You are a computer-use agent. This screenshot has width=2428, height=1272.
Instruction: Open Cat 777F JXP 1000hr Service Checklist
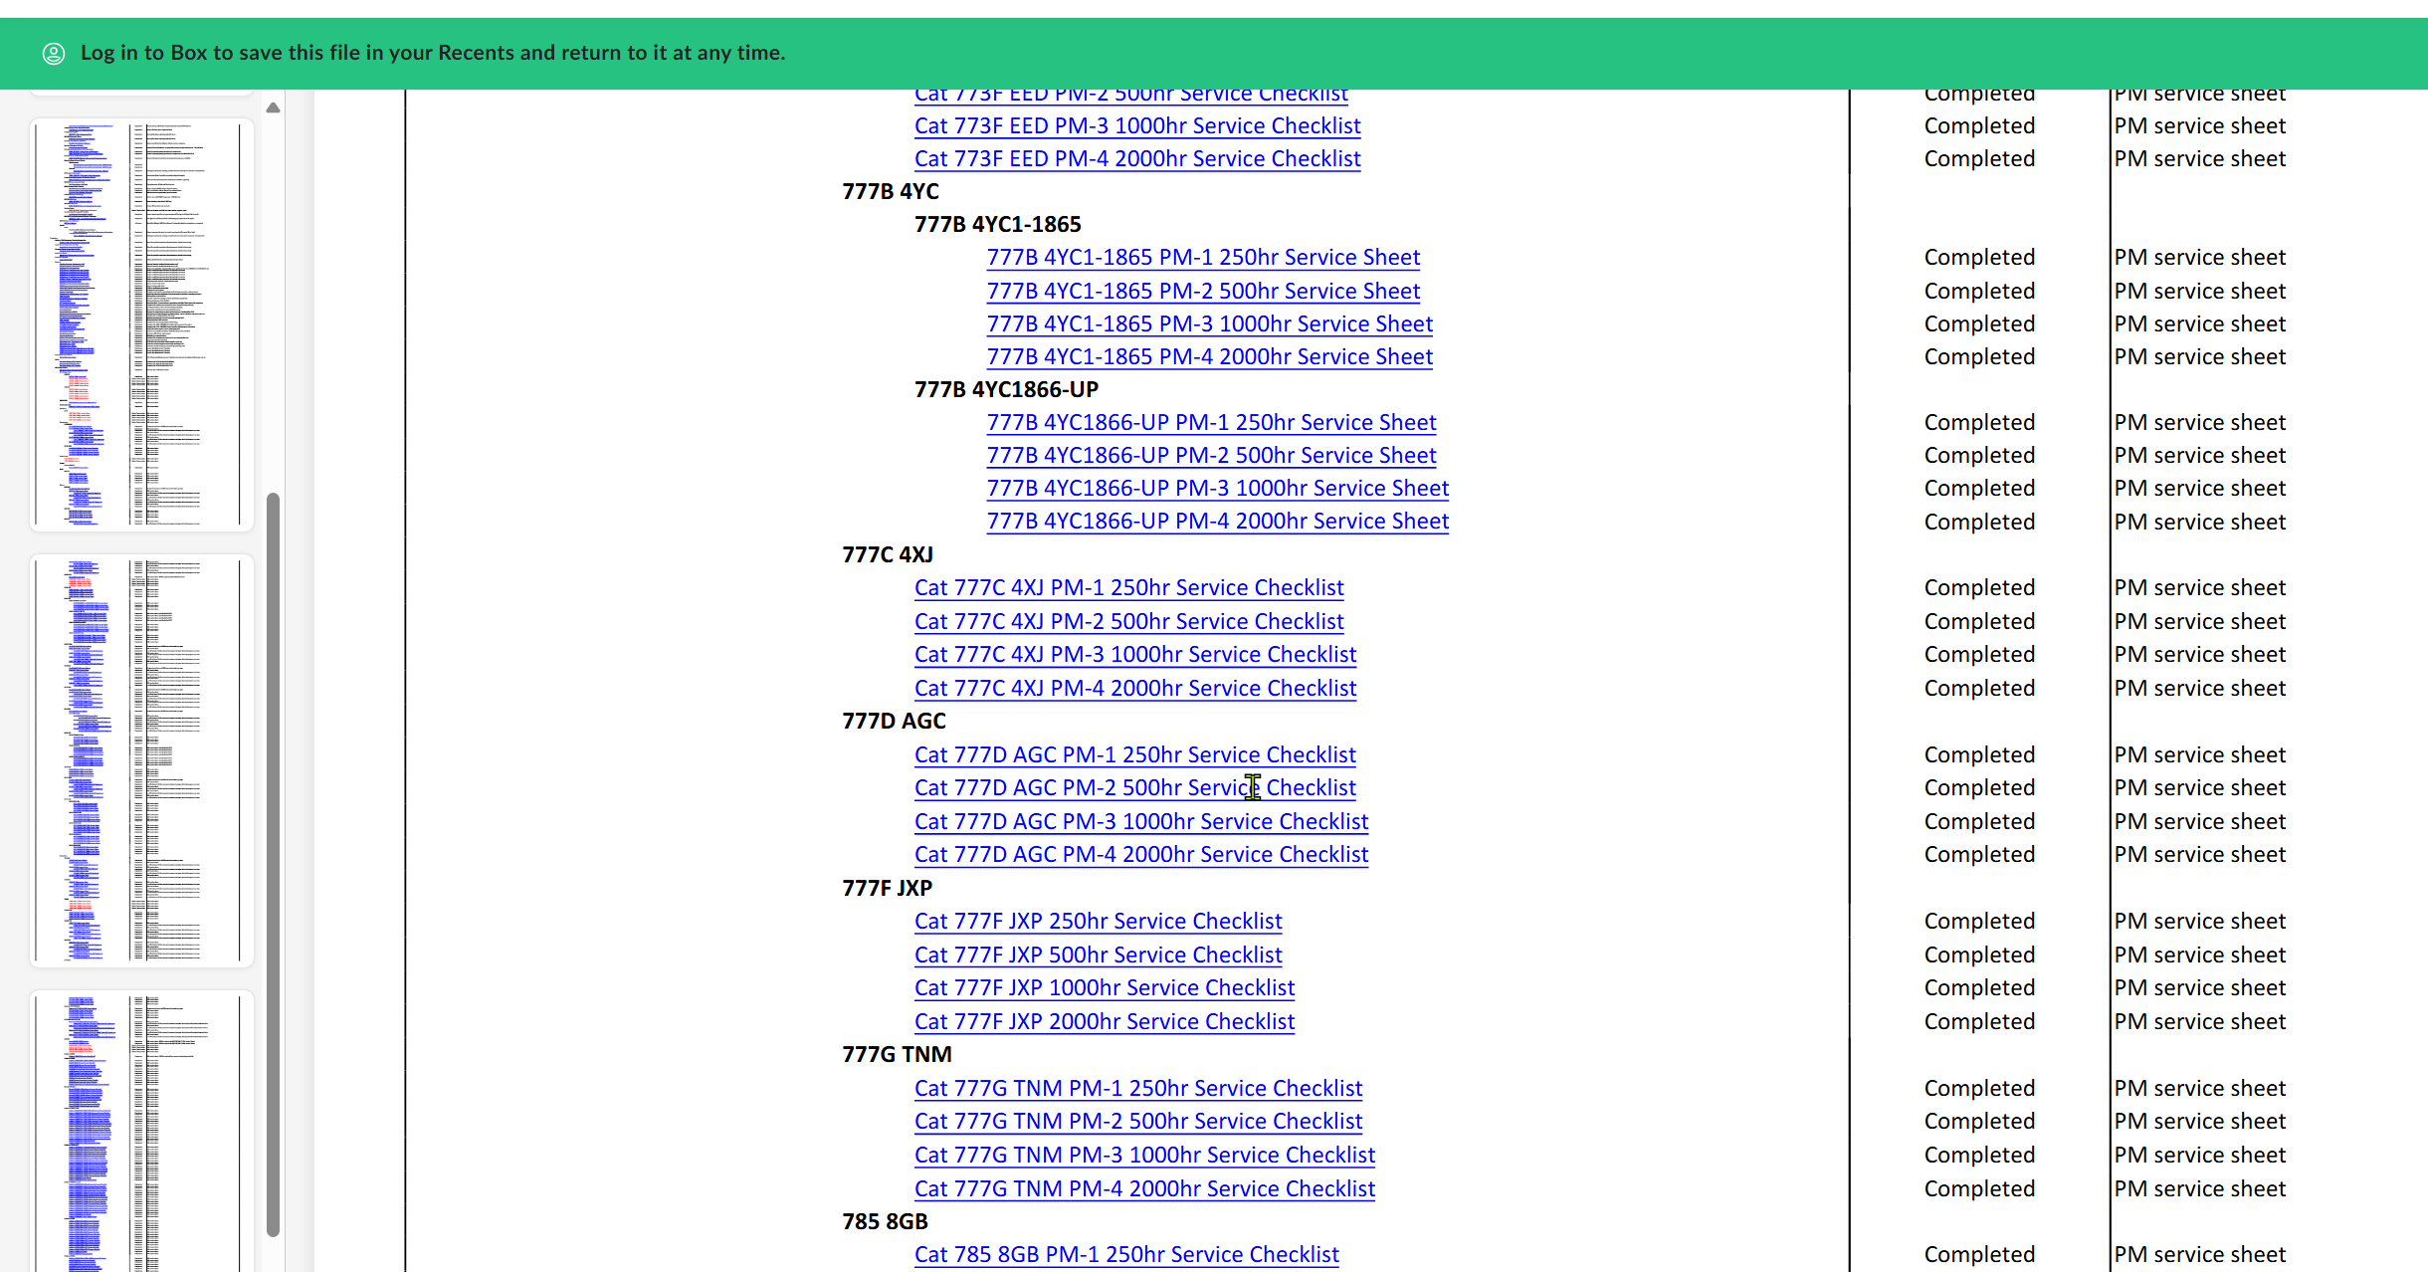tap(1105, 987)
